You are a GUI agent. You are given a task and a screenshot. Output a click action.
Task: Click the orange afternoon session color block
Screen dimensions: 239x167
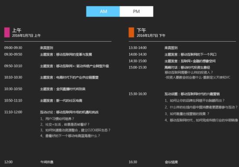click(131, 33)
